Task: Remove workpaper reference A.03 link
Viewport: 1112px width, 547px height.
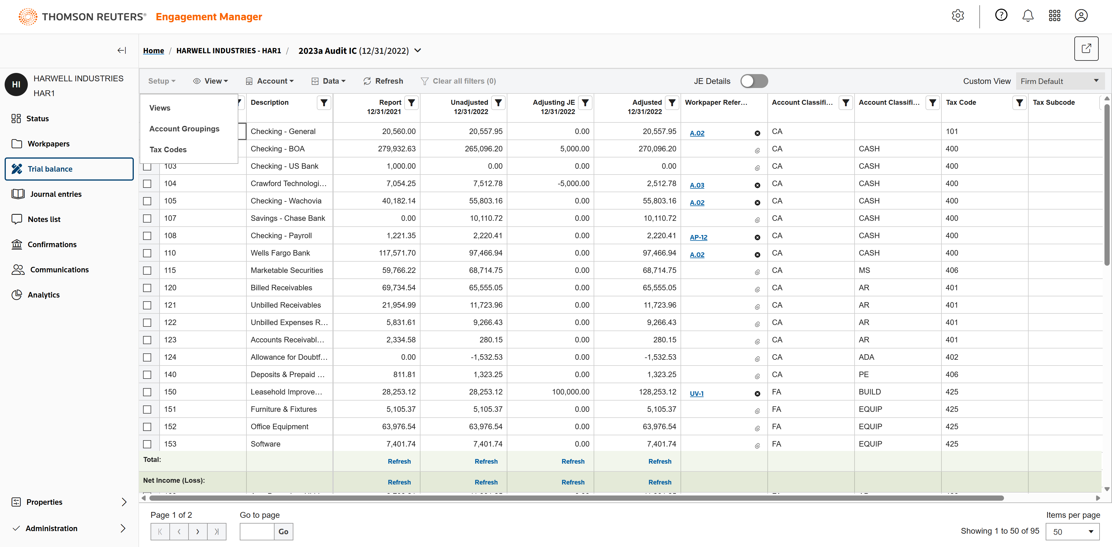Action: pos(757,186)
